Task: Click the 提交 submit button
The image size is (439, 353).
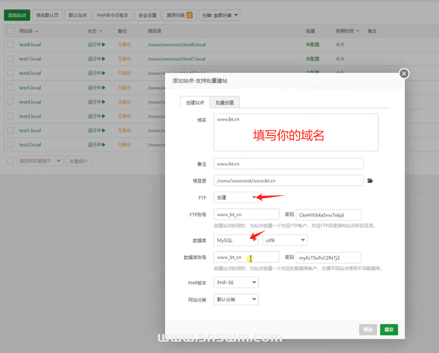Action: (389, 330)
